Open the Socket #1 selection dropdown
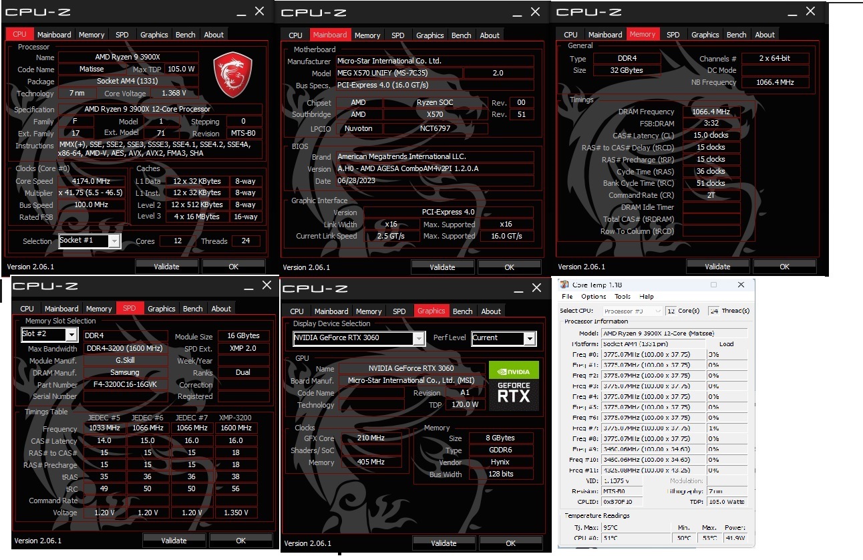The width and height of the screenshot is (863, 560). (x=90, y=241)
